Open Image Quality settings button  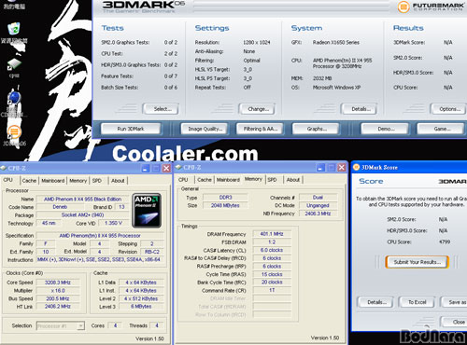(x=205, y=129)
